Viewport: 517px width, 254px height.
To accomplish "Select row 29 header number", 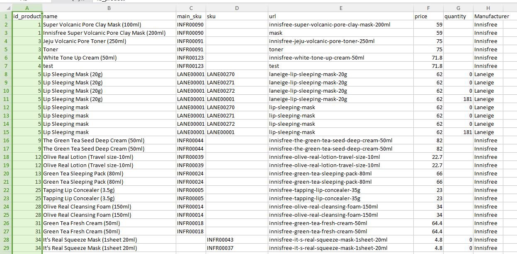I will pos(6,248).
